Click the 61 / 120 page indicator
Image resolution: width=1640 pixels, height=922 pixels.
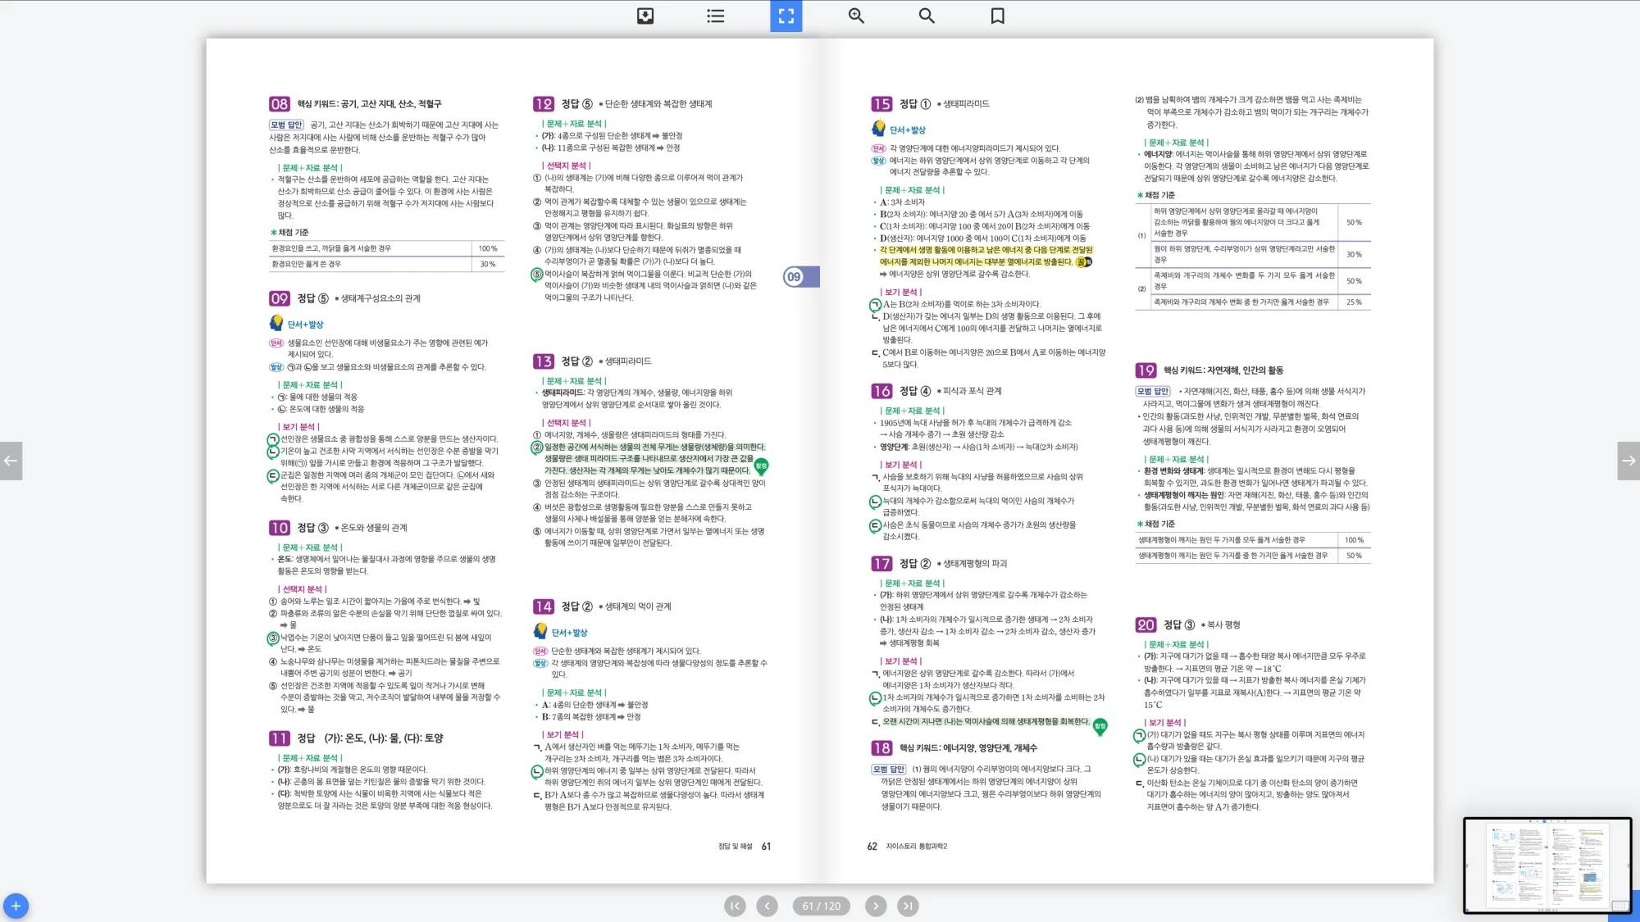[x=822, y=906]
